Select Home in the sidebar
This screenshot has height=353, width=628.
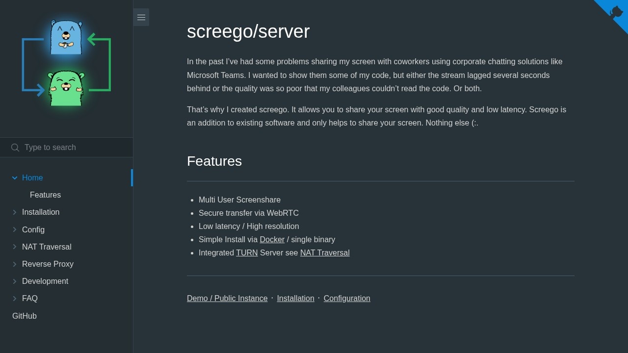(32, 177)
